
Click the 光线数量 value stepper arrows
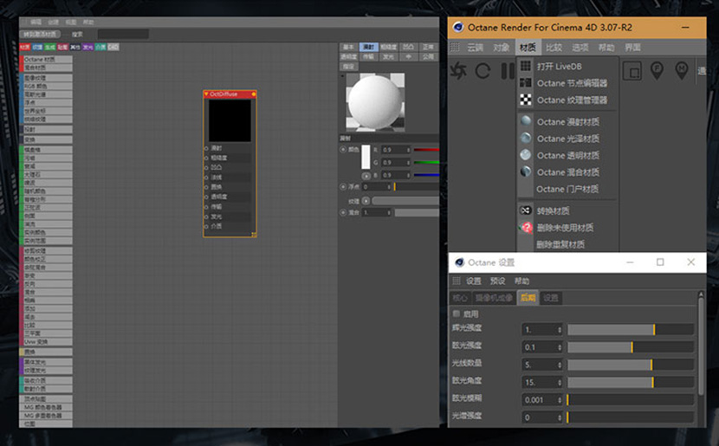[x=560, y=365]
